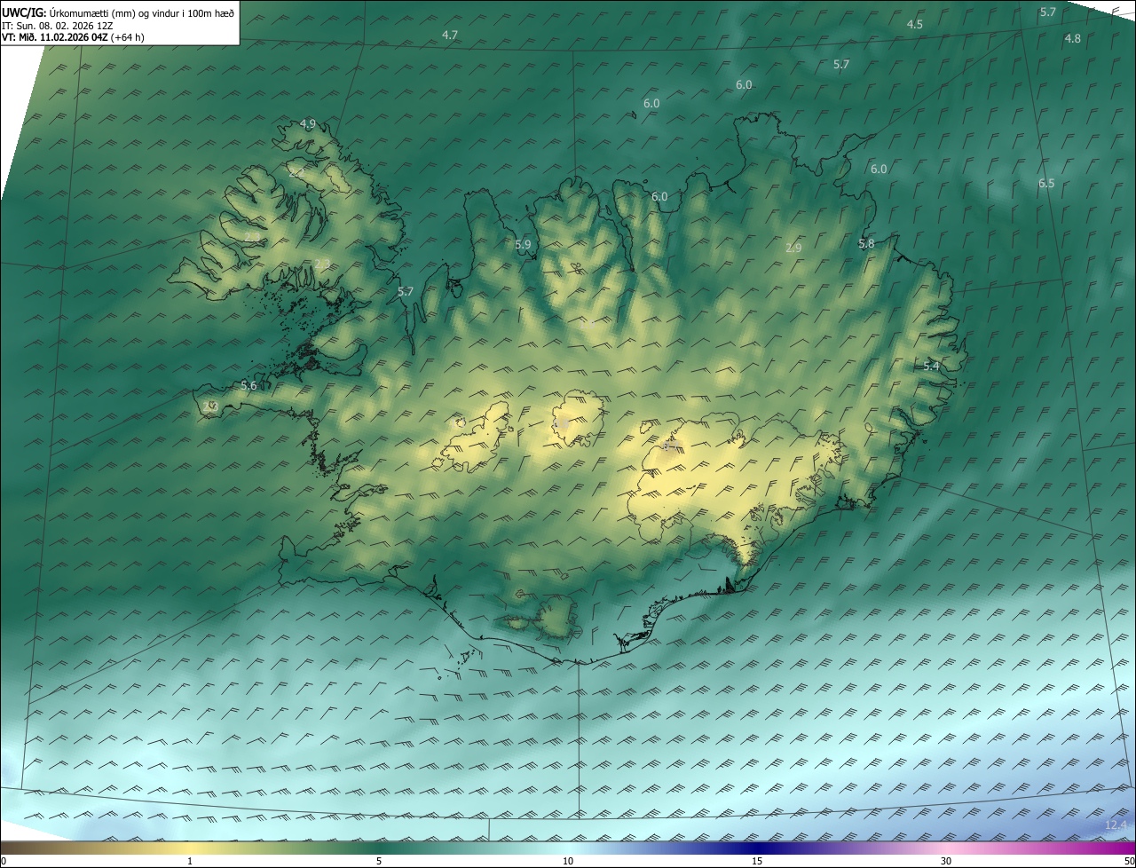Click the 6.5 value label

(1046, 183)
